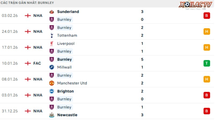
Task: Click the red B badge for Newcastle match
Action: pos(207,111)
